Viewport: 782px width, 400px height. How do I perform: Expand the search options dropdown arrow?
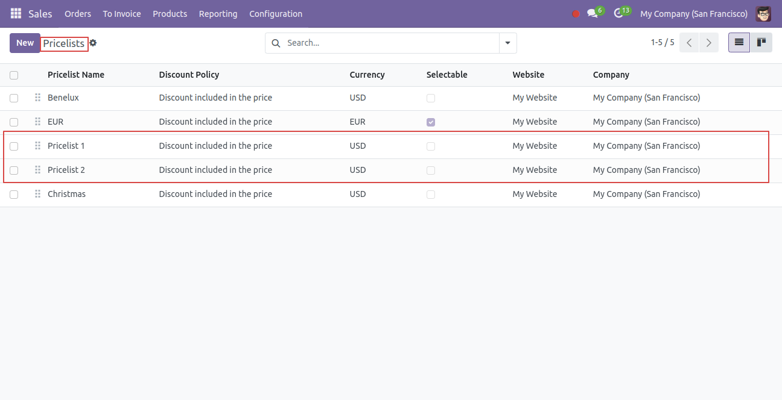tap(507, 43)
